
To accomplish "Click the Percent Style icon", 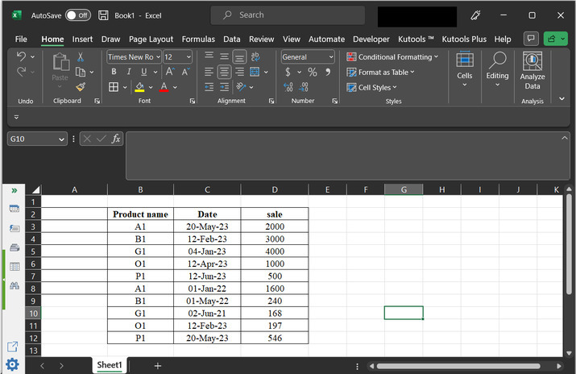I will click(x=313, y=73).
